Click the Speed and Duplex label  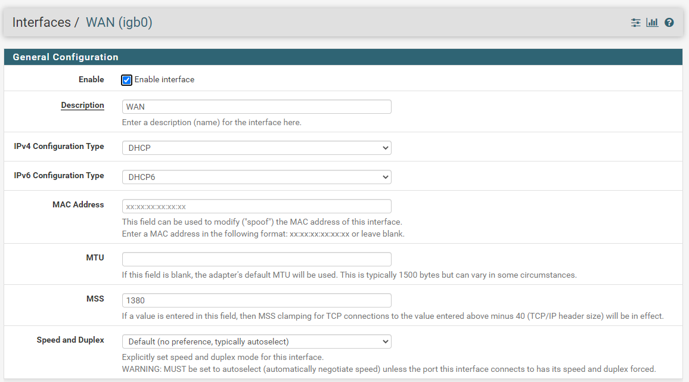click(70, 340)
